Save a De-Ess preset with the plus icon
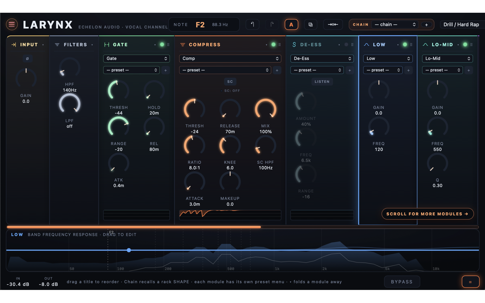The image size is (485, 303). point(350,70)
